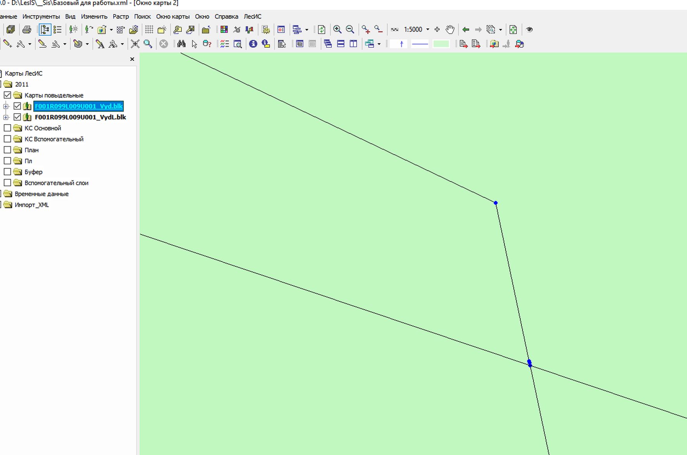
Task: Go back with the green left arrow
Action: click(x=466, y=29)
